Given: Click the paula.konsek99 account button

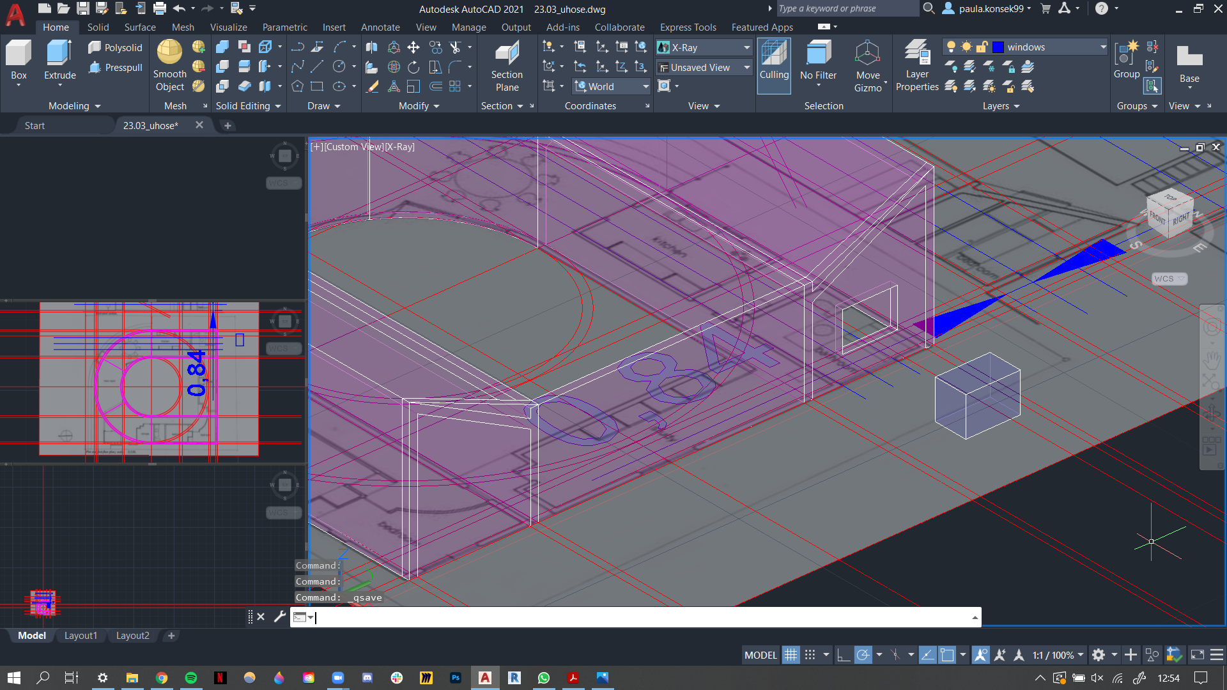Looking at the screenshot, I should point(987,9).
